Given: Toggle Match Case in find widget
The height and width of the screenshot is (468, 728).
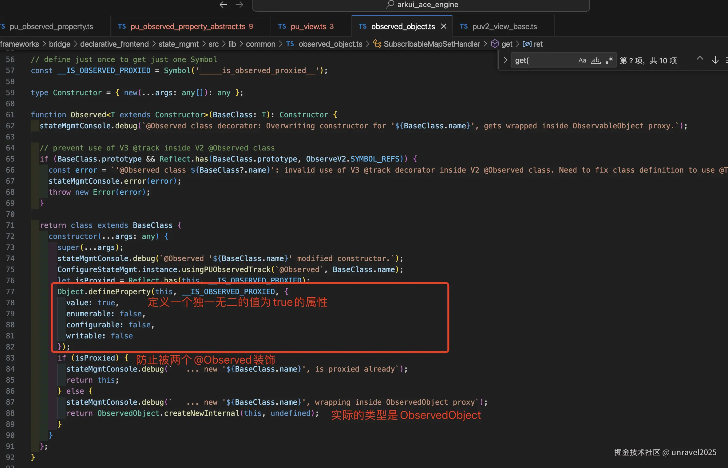Looking at the screenshot, I should coord(582,60).
